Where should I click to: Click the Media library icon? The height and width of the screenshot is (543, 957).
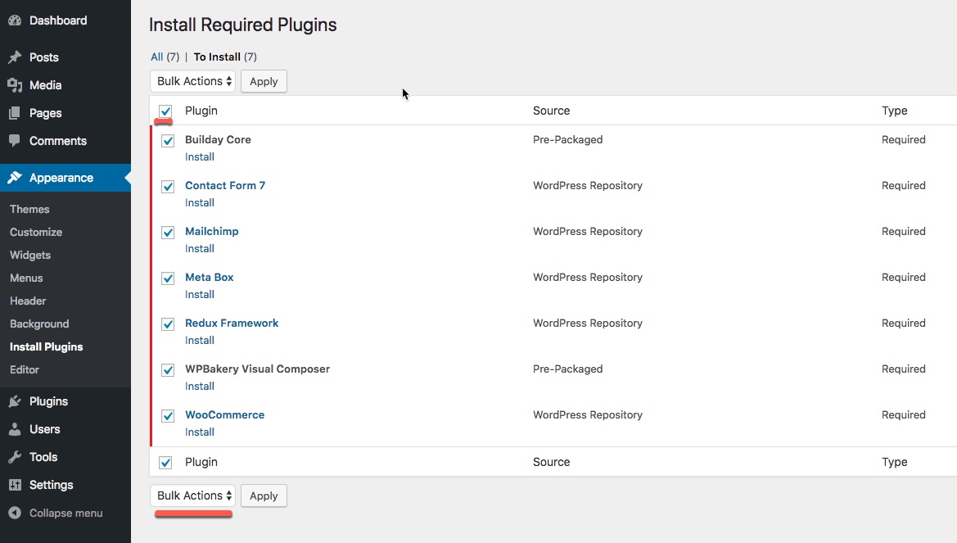(x=15, y=85)
